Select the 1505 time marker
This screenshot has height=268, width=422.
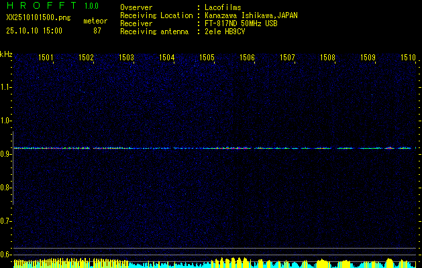(x=207, y=58)
